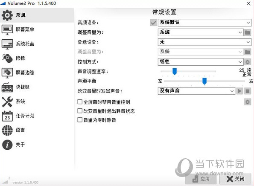Enable 改变音量时退出静音状态 checkbox
The image size is (254, 186).
pyautogui.click(x=80, y=111)
